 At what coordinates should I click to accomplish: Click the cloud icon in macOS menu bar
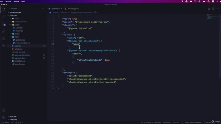[204, 1]
